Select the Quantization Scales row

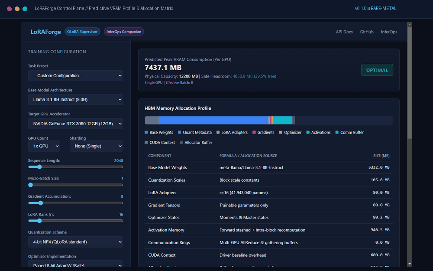pos(269,180)
